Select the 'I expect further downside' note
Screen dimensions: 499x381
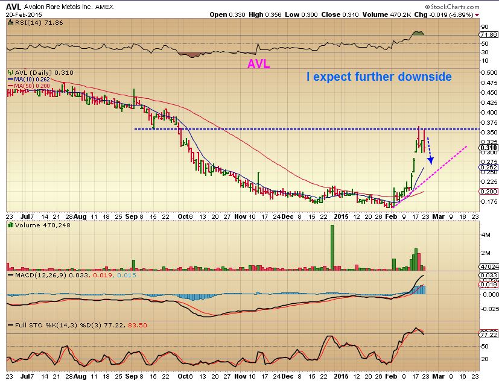point(378,77)
